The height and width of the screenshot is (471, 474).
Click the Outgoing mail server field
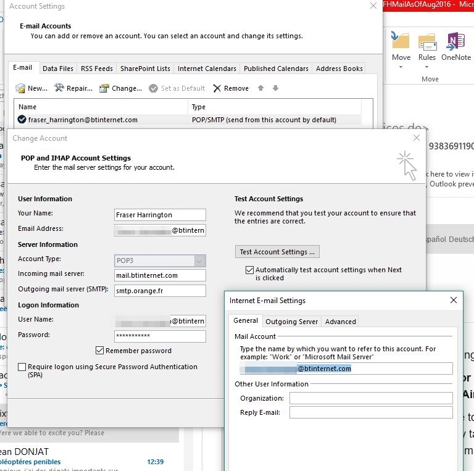pos(160,291)
